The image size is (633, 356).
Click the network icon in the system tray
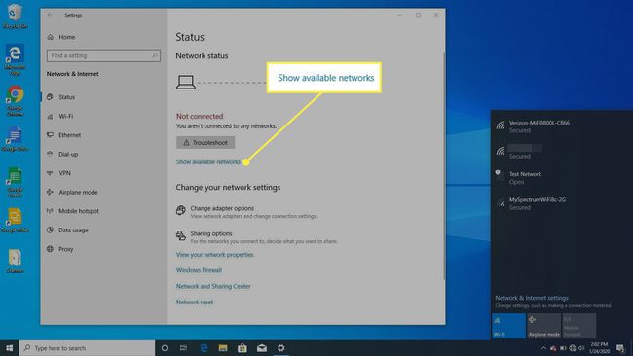[x=572, y=348]
